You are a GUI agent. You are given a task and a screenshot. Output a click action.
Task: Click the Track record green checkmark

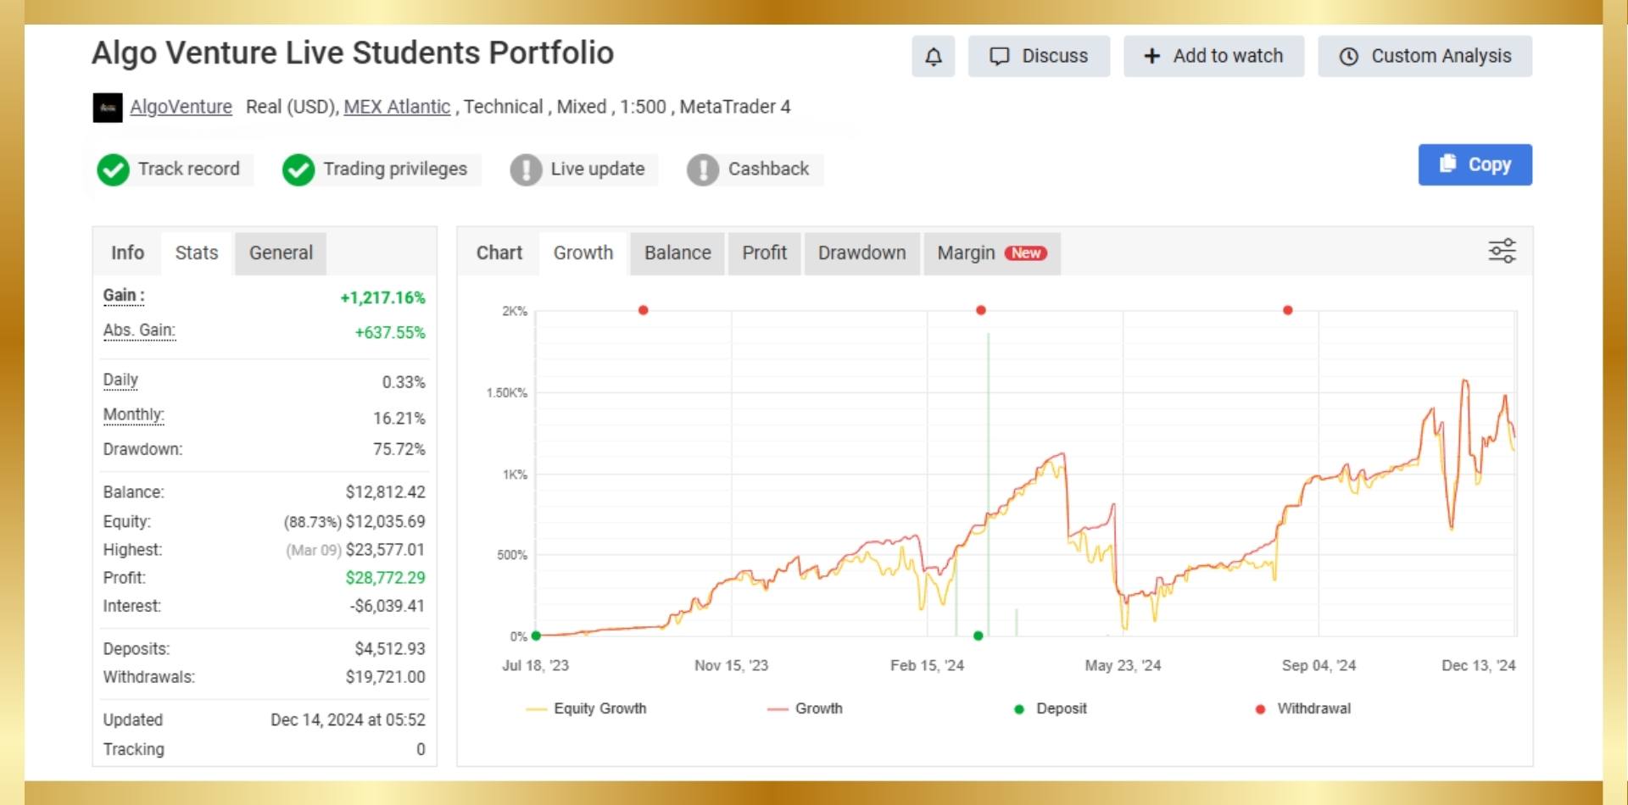point(113,169)
